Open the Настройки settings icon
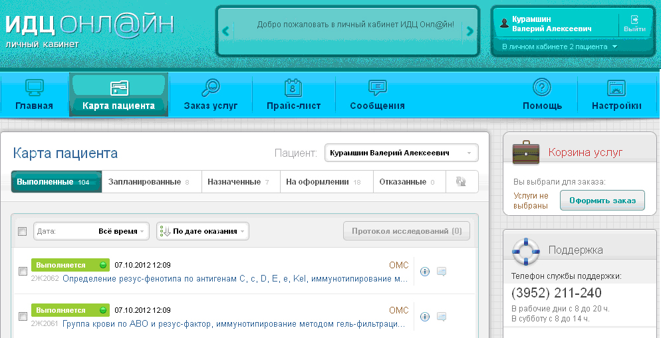The image size is (661, 338). coord(616,88)
